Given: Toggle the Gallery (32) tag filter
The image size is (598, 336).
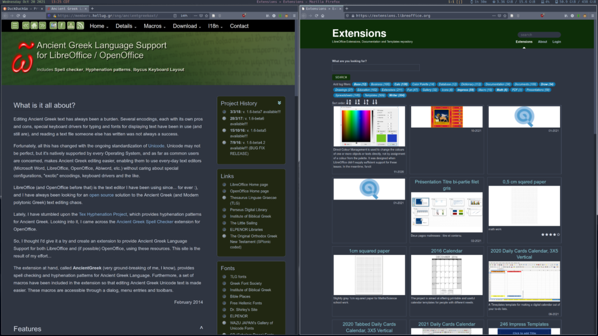Looking at the screenshot, I should 429,90.
